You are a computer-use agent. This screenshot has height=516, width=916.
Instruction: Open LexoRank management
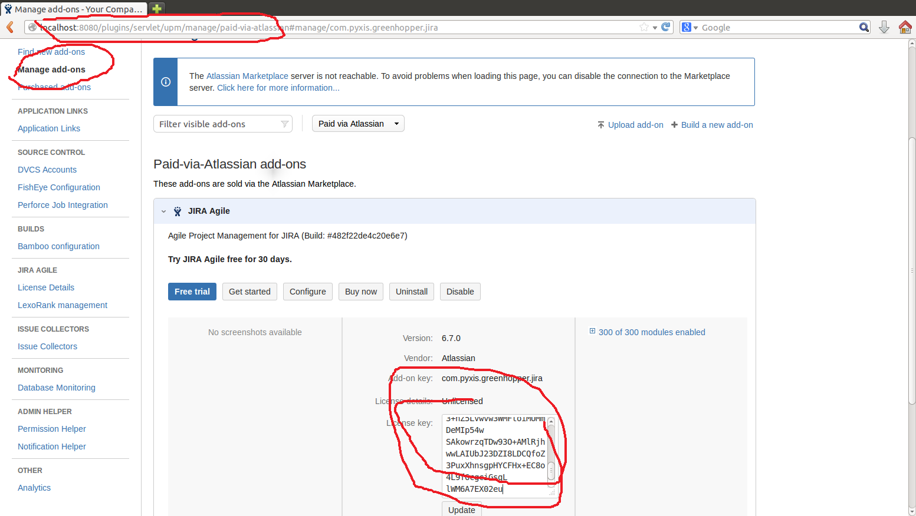(63, 305)
